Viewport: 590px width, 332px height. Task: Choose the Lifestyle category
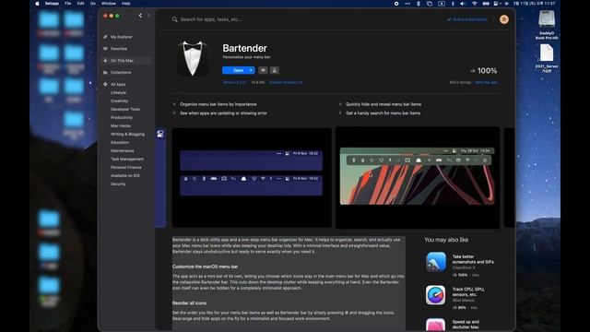[118, 92]
